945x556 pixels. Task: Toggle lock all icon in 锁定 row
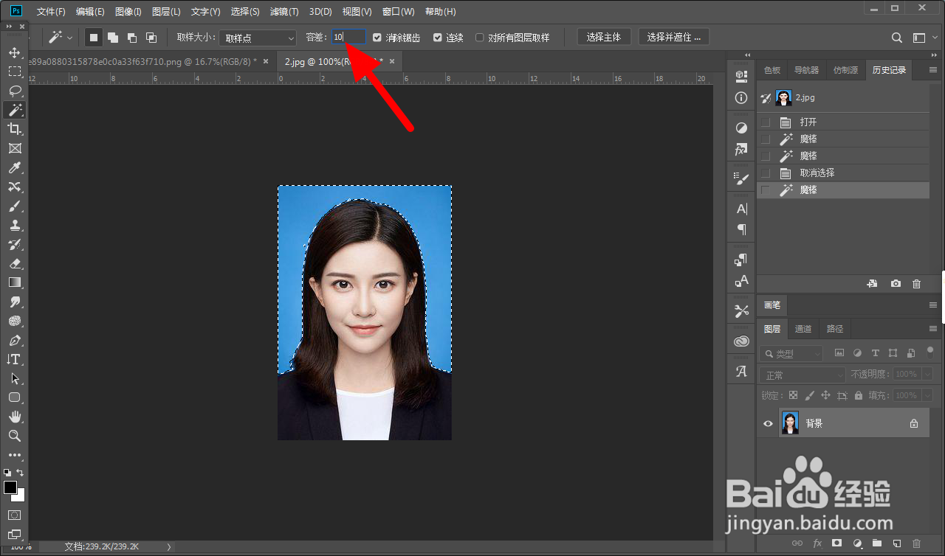pyautogui.click(x=858, y=396)
